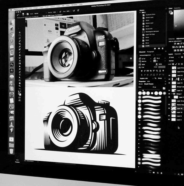Hide Layer 15 with its eye icon
Image resolution: width=184 pixels, height=186 pixels.
click(169, 75)
